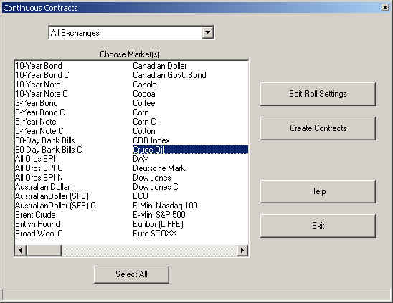Pick E-Mini S&P 500 in list
The image size is (393, 303).
pos(159,215)
